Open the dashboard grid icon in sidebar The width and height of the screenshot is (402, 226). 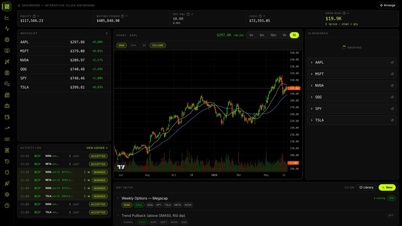7,7
